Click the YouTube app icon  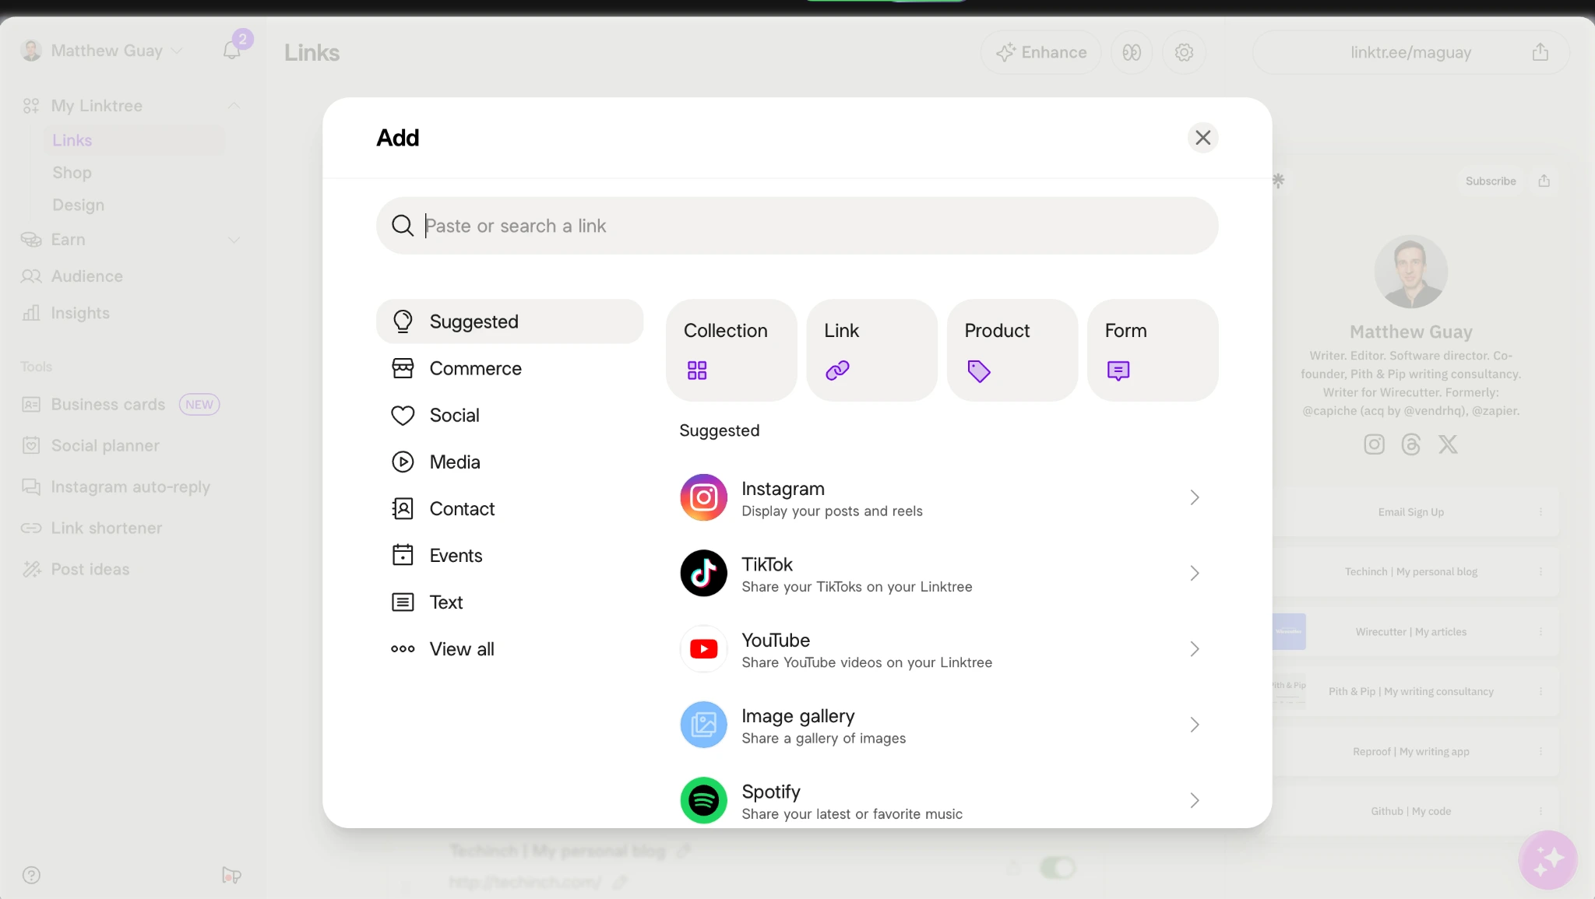(703, 648)
